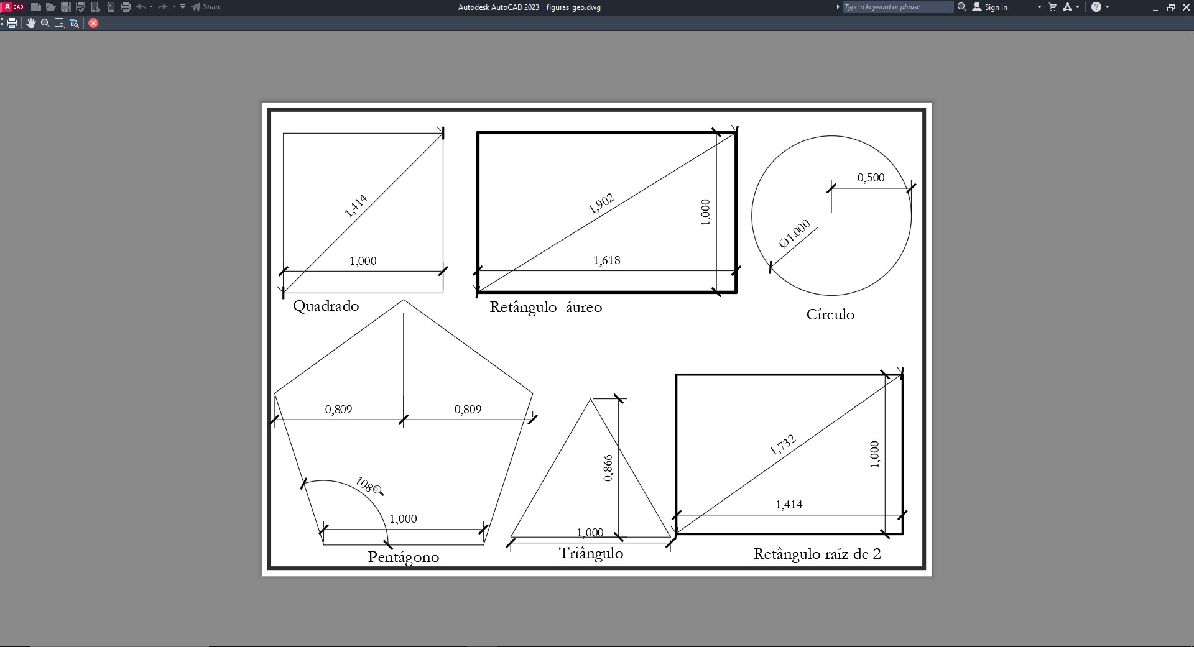This screenshot has width=1194, height=647.
Task: Click the left 0,809 pentagon dimension
Action: point(338,410)
